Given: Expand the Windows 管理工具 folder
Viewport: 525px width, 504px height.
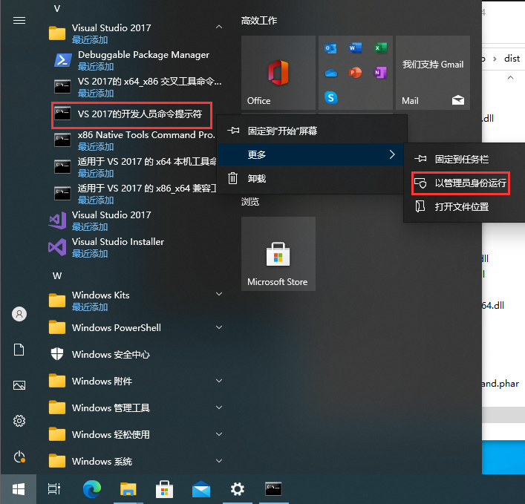Looking at the screenshot, I should pyautogui.click(x=219, y=408).
